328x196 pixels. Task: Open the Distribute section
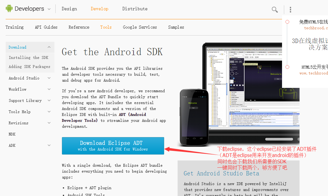(135, 9)
